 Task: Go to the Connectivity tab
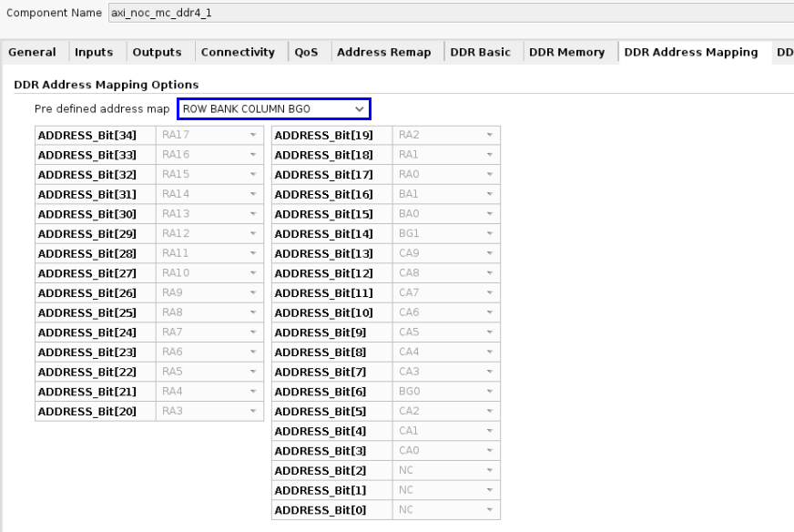[x=238, y=53]
